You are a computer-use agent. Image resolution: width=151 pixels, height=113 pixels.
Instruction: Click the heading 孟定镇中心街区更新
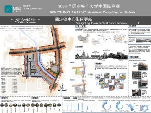(x=74, y=19)
